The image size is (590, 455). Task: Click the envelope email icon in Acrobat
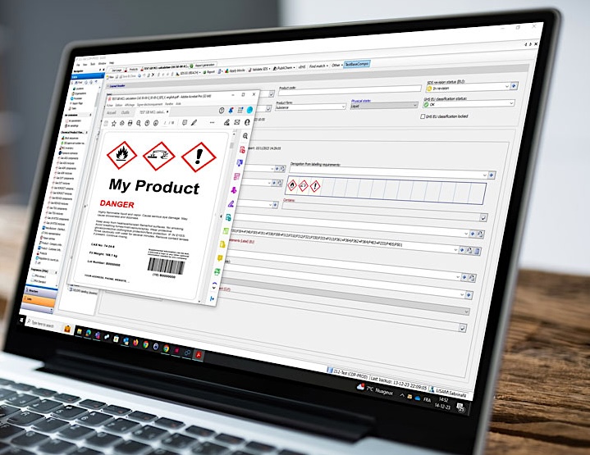tap(237, 122)
